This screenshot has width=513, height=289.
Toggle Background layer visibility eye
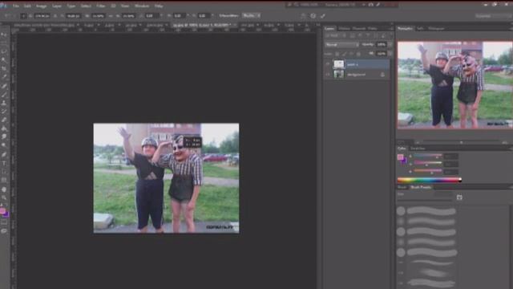(328, 75)
